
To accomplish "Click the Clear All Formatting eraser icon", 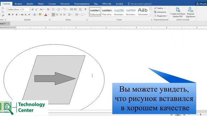I will [48, 9].
